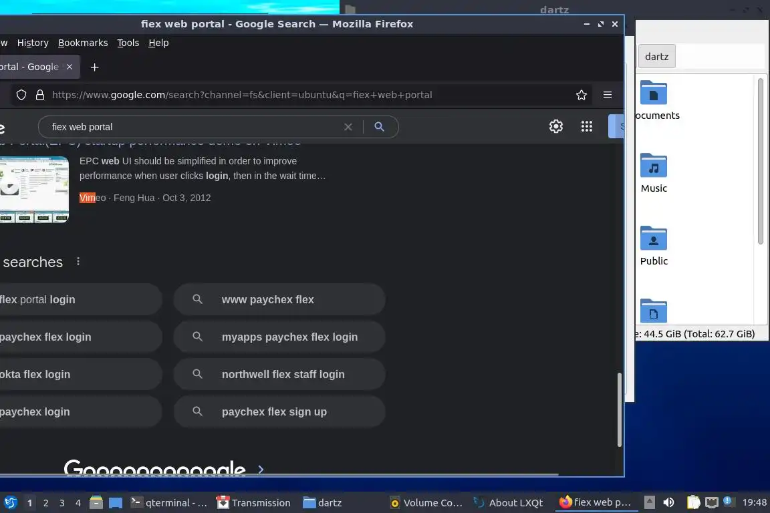The image size is (770, 513).
Task: Switch to the qterminal taskbar window
Action: click(169, 503)
